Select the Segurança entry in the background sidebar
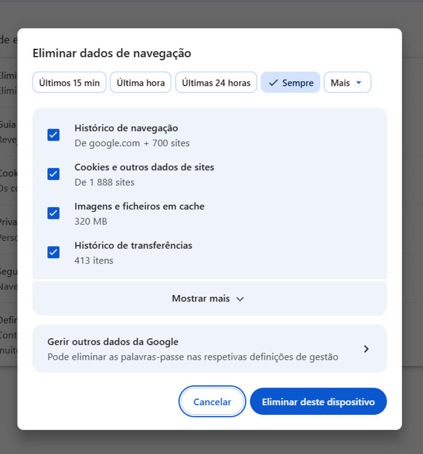This screenshot has height=454, width=423. [x=8, y=271]
